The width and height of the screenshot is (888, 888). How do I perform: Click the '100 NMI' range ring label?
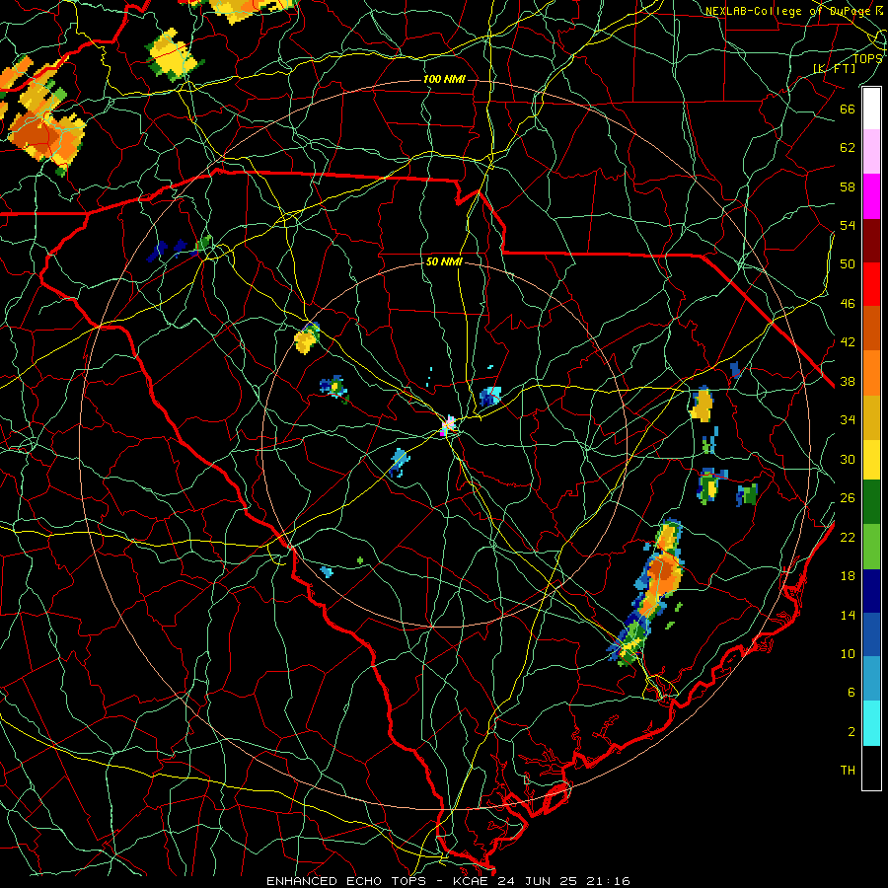pos(444,79)
